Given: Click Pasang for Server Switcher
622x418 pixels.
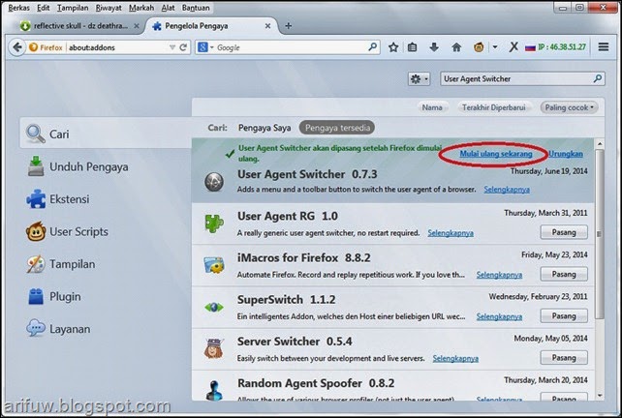Looking at the screenshot, I should (564, 358).
